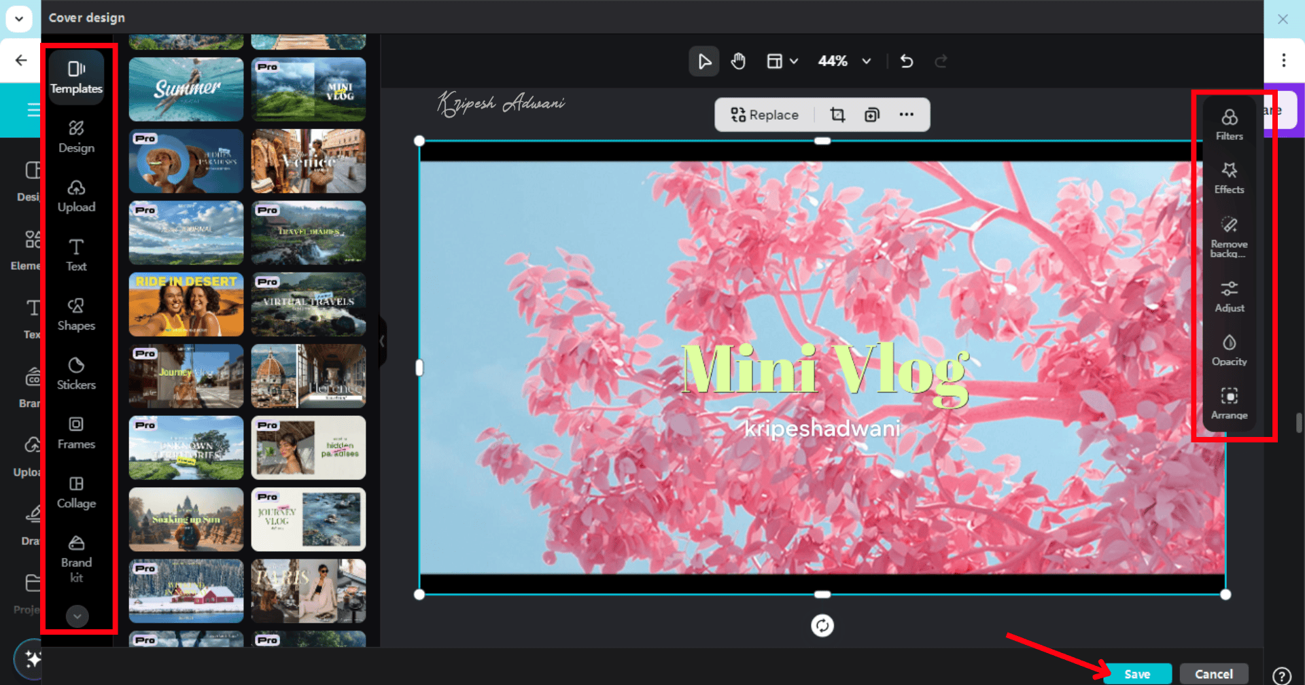Open the Arrange options
The image size is (1305, 685).
(x=1229, y=404)
